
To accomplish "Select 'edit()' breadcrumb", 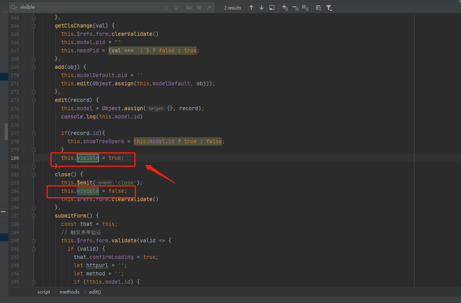I will point(95,292).
